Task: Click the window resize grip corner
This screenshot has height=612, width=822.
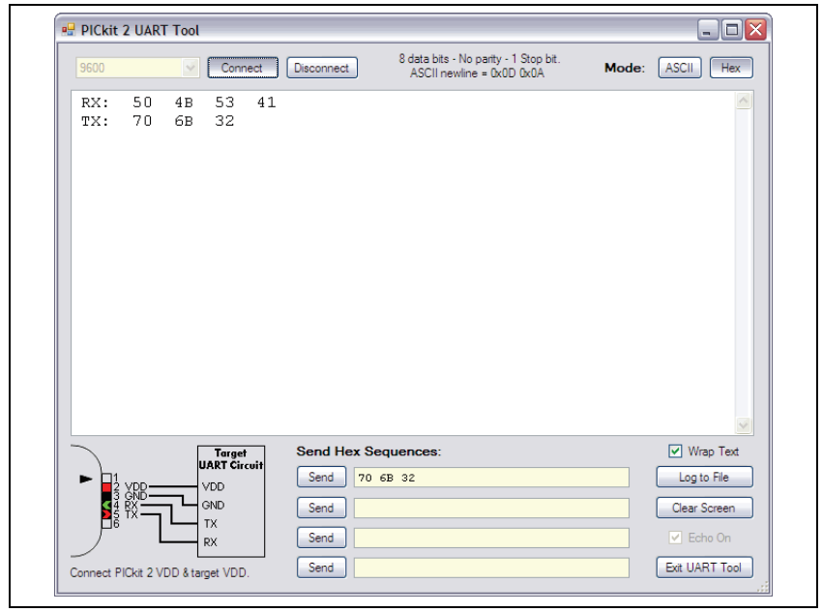Action: pos(763,587)
